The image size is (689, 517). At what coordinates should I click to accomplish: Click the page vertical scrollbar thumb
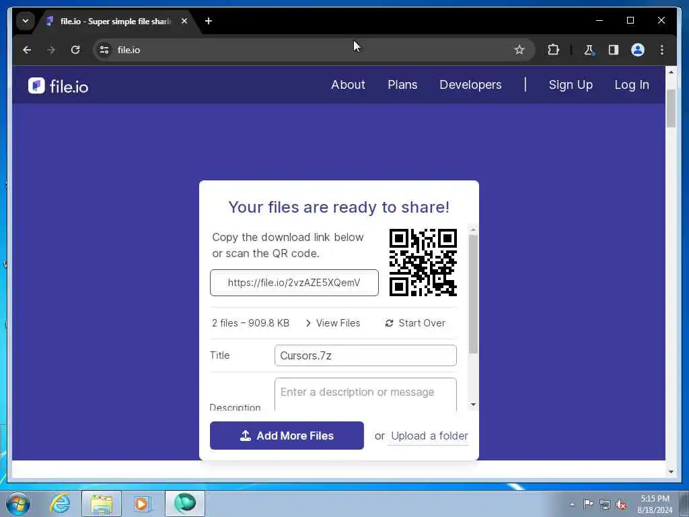(671, 108)
